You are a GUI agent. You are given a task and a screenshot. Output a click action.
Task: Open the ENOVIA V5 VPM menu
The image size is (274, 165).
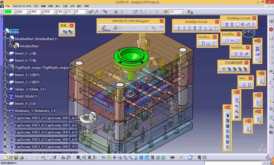(x=22, y=6)
